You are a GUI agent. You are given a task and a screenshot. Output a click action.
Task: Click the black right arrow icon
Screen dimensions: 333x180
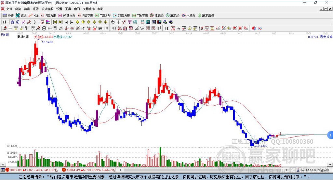[72, 22]
